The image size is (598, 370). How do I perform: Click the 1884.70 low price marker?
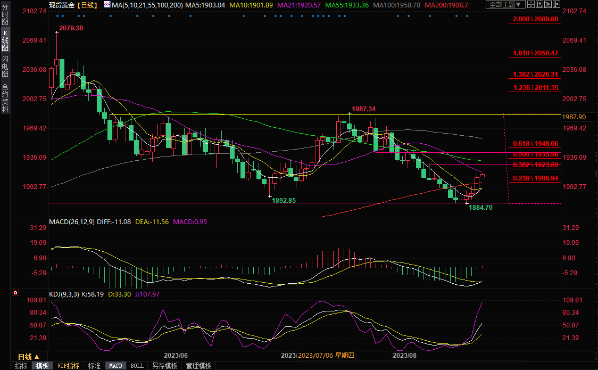[x=481, y=207]
